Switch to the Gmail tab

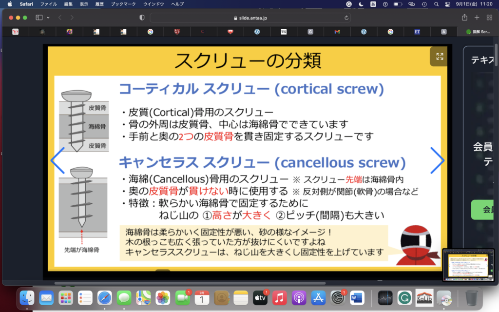(x=336, y=32)
